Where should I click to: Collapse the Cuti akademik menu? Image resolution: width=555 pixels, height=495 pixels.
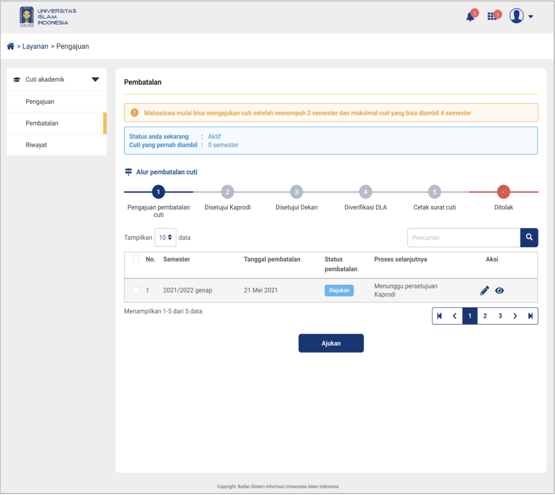(x=95, y=80)
